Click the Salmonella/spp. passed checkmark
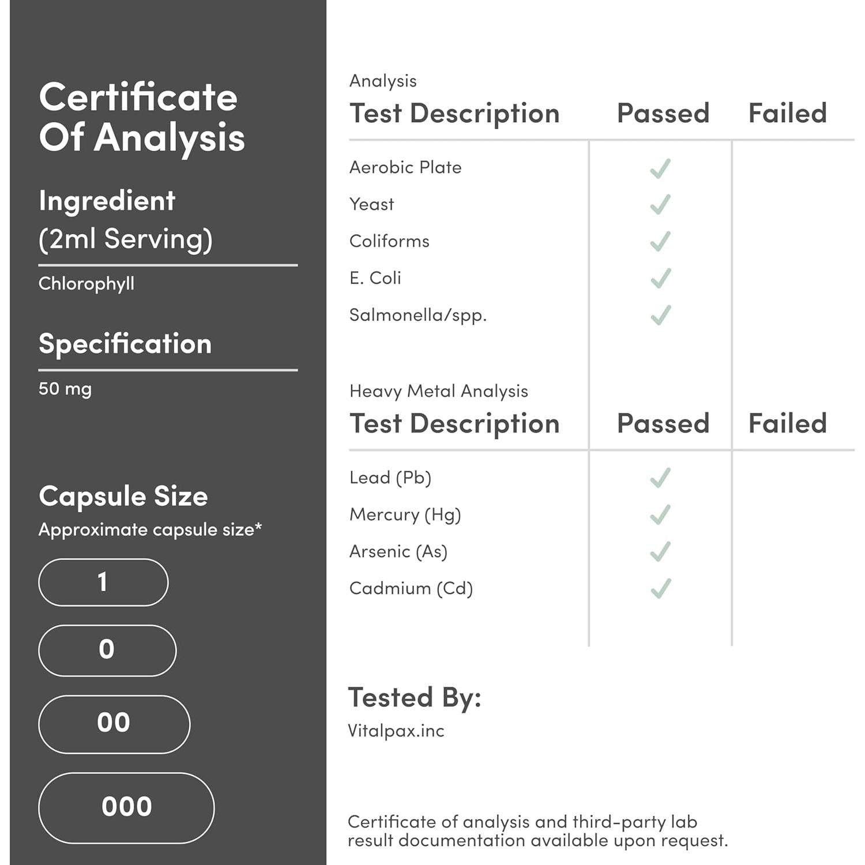Screen dimensions: 865x865 coord(660,315)
